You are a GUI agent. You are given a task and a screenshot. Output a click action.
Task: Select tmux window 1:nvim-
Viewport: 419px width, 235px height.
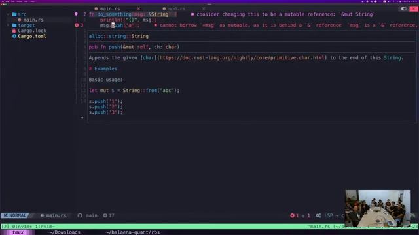(45, 227)
